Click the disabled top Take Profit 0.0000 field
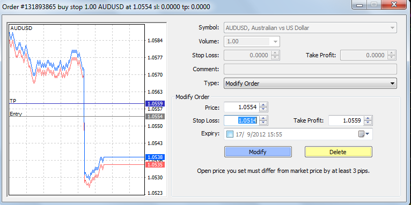 [364, 55]
